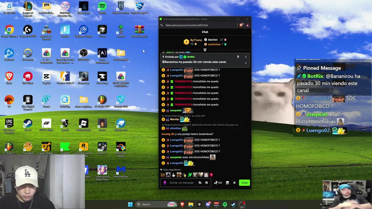Image resolution: width=372 pixels, height=209 pixels.
Task: Open the Malwarebytes desktop shortcut
Action: click(121, 172)
